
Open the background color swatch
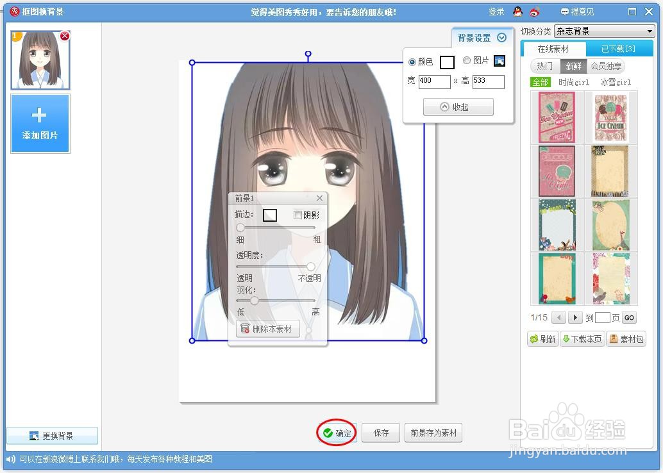click(447, 62)
